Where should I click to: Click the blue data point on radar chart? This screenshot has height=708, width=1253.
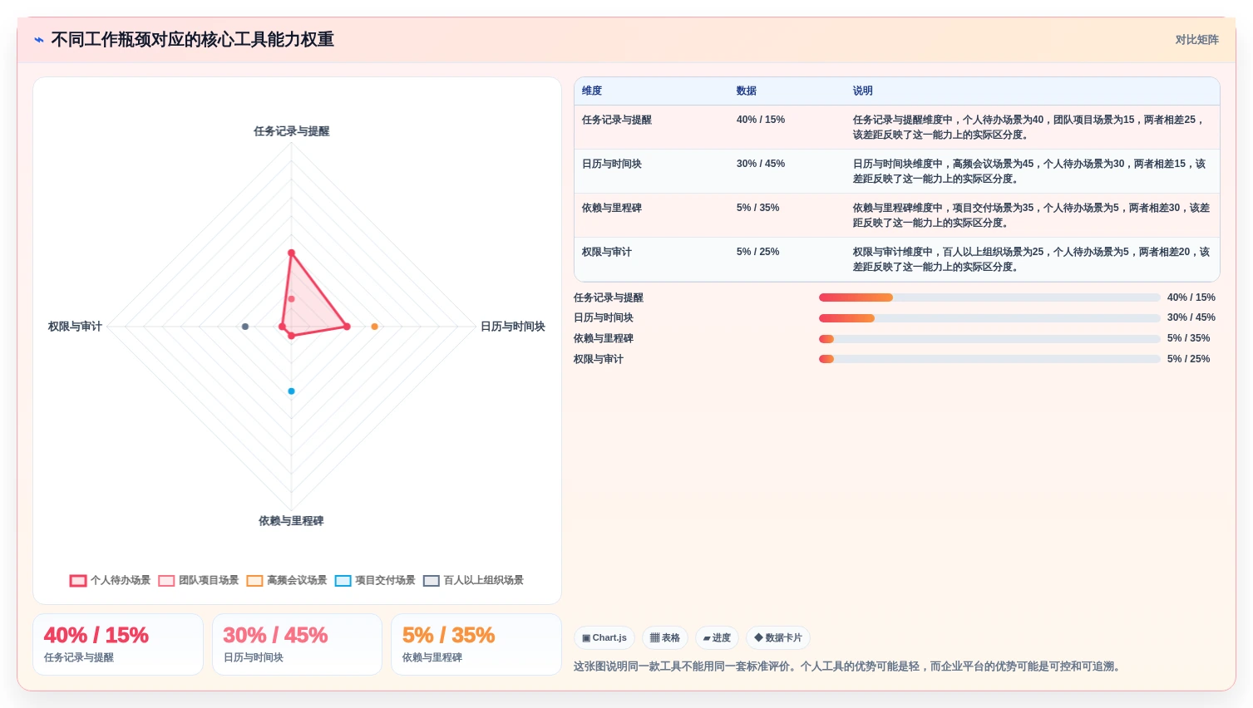[291, 391]
